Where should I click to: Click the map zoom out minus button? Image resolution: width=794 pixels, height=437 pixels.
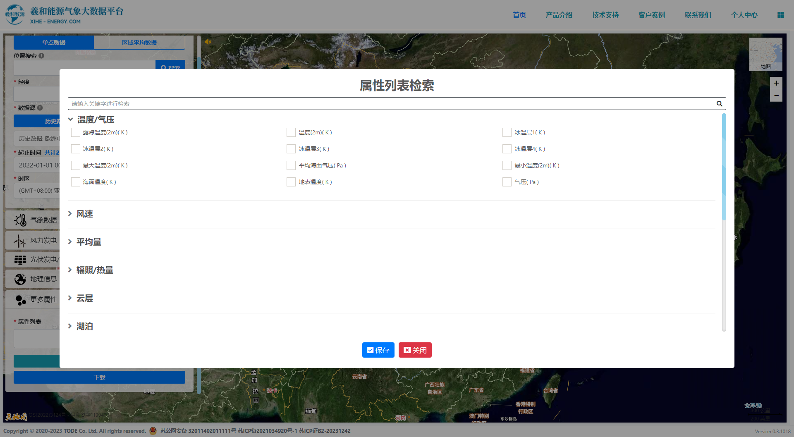coord(776,96)
